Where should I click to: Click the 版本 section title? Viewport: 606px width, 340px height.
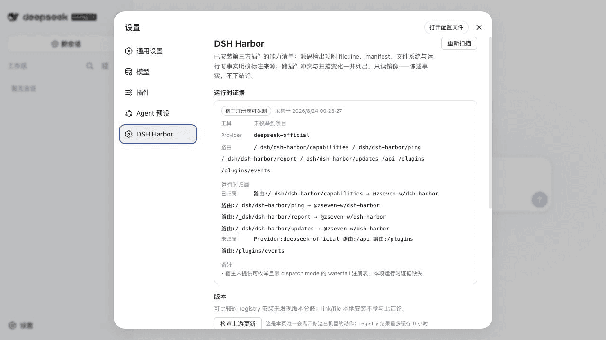[220, 297]
